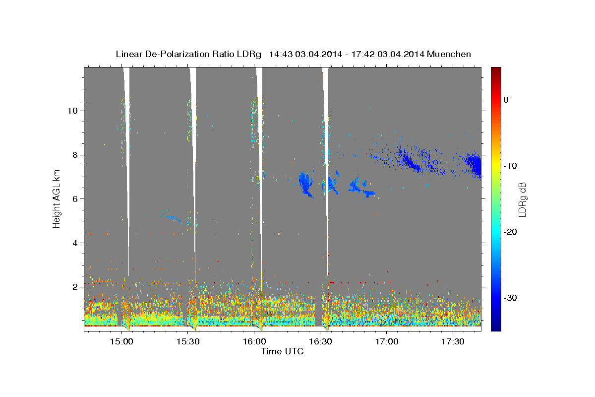Click the 16:00 time tick label
This screenshot has width=595, height=397.
[x=254, y=341]
